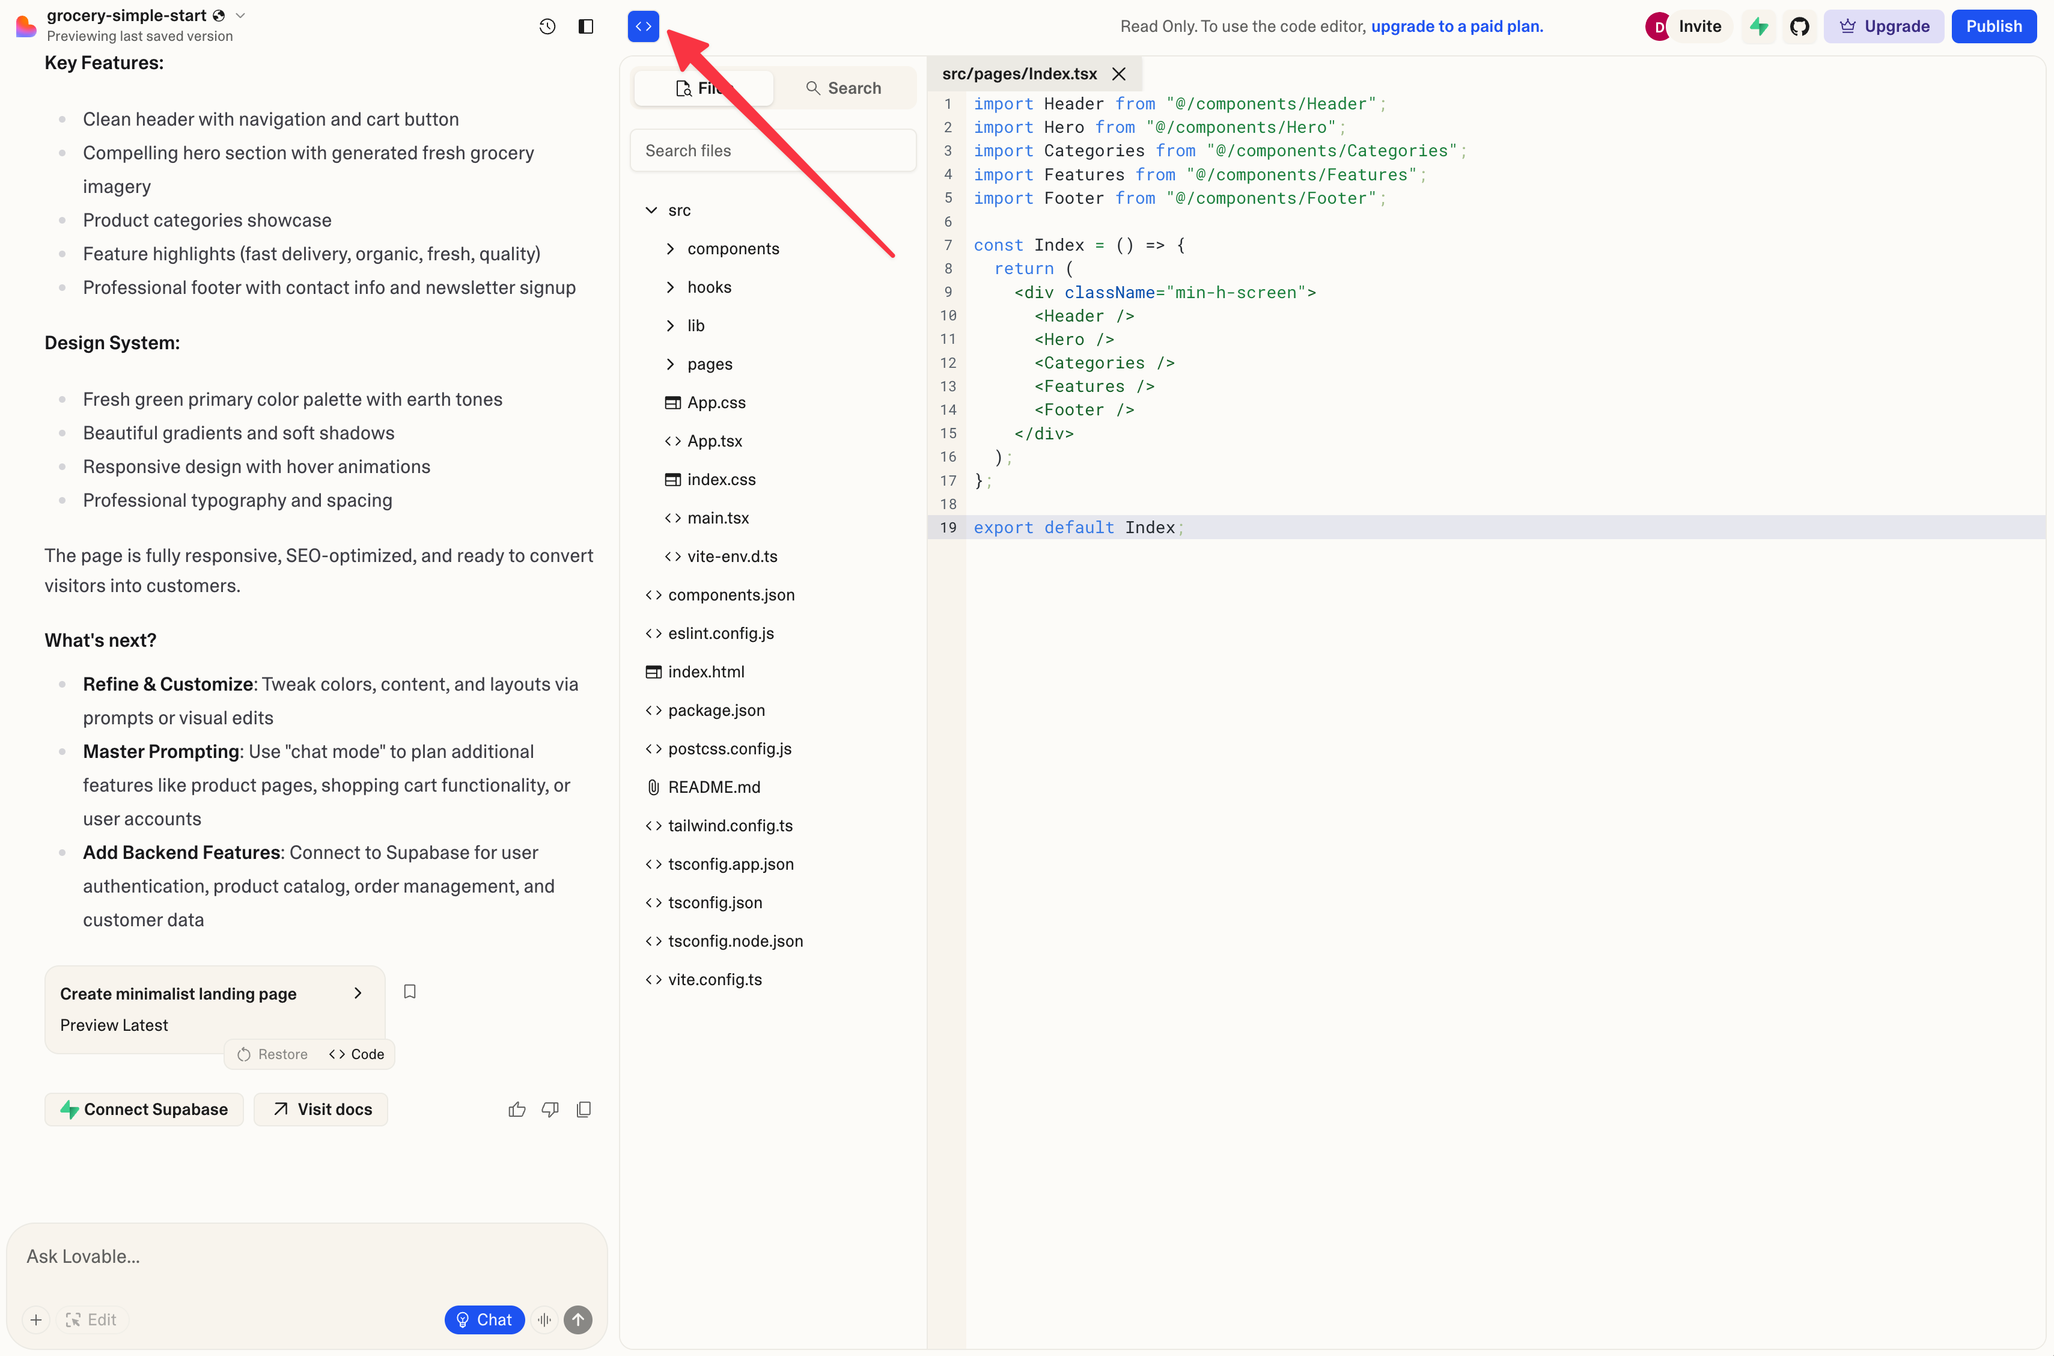This screenshot has width=2054, height=1356.
Task: Toggle the sidebar panel layout icon
Action: point(585,26)
